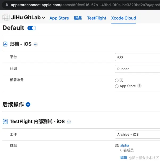Click the 编辑 link
Viewport: 160px width, 161px height.
[124, 158]
